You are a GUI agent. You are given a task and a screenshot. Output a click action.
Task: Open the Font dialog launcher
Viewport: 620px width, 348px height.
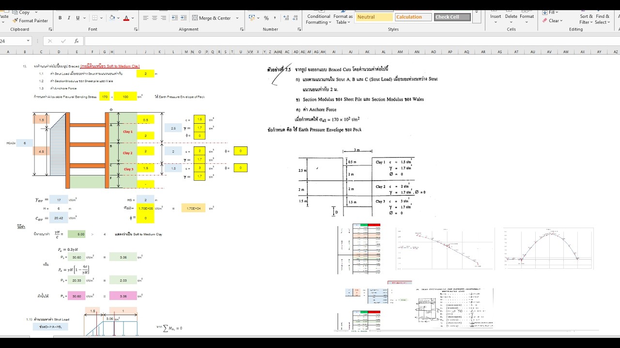coord(136,29)
